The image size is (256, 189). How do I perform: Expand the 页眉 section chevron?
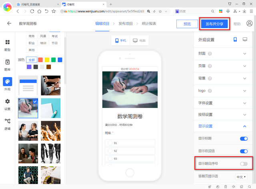244,66
